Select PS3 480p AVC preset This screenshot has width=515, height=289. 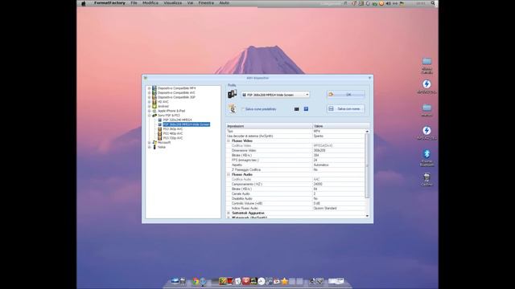(173, 134)
